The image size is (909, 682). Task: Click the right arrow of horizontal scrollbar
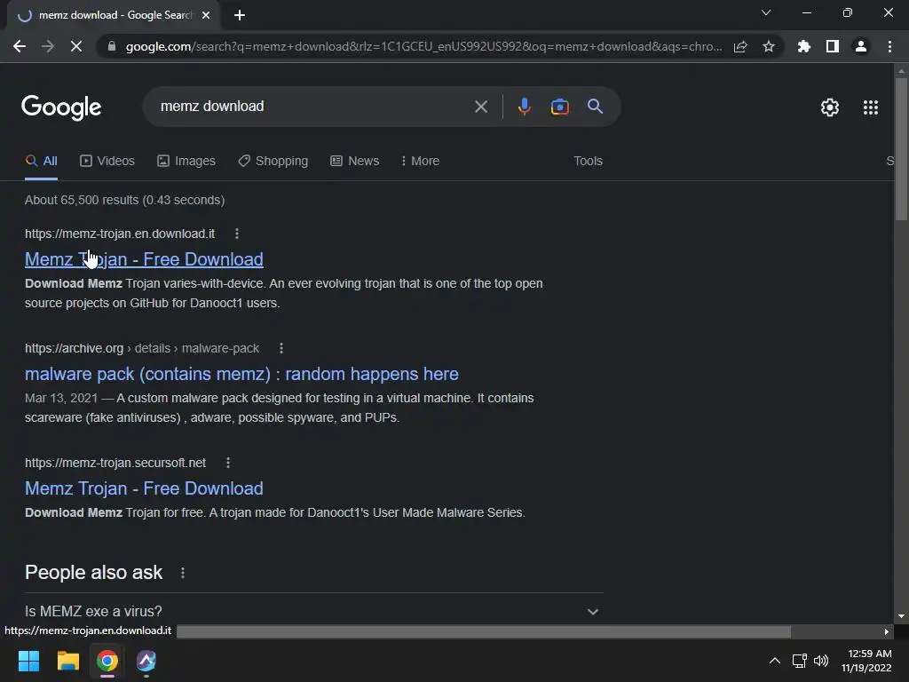887,631
